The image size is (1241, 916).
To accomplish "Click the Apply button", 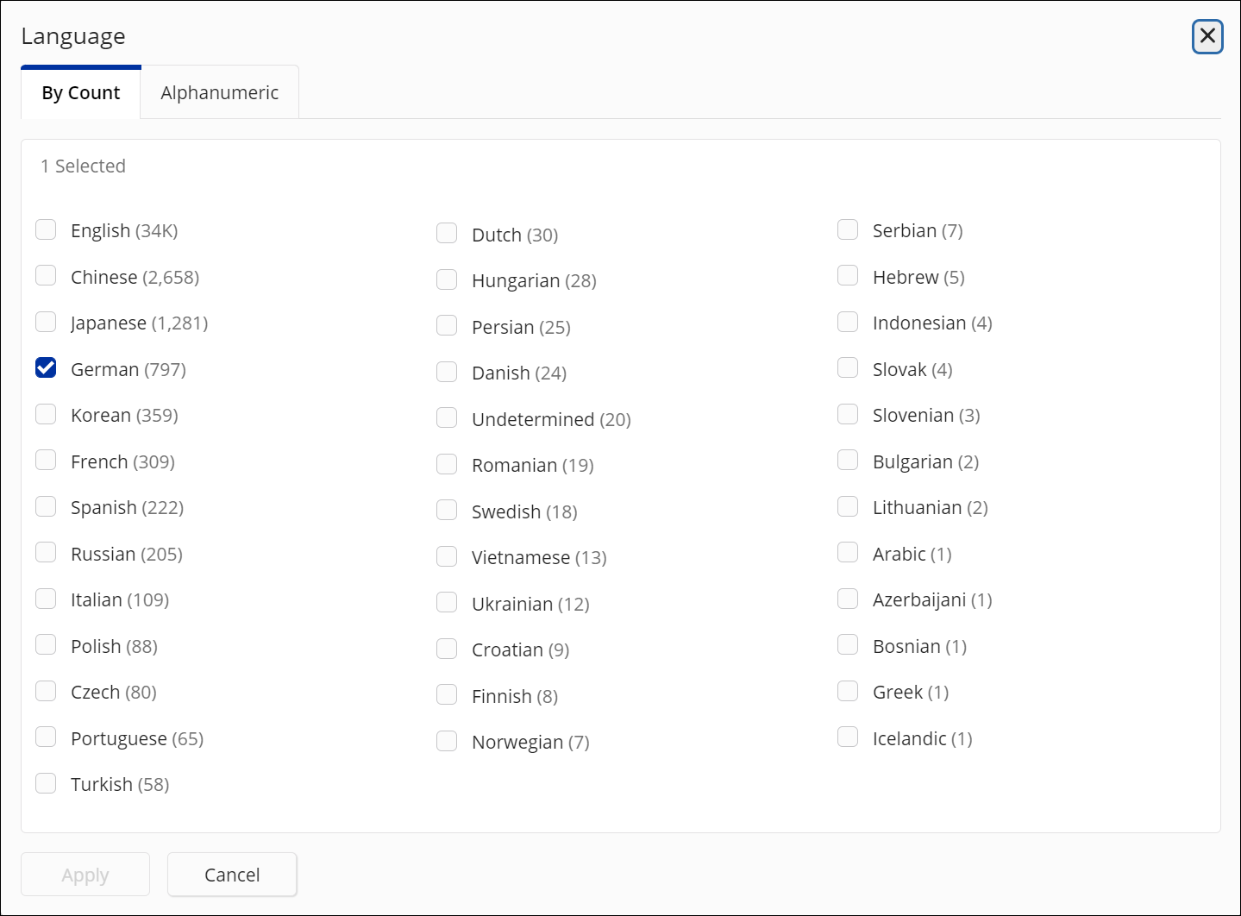I will tap(85, 875).
